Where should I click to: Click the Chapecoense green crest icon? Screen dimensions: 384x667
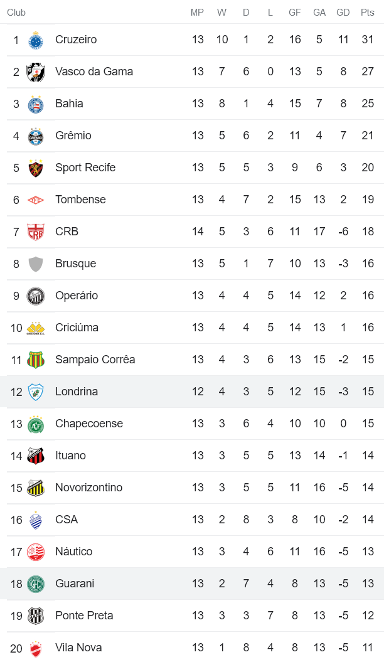click(36, 424)
